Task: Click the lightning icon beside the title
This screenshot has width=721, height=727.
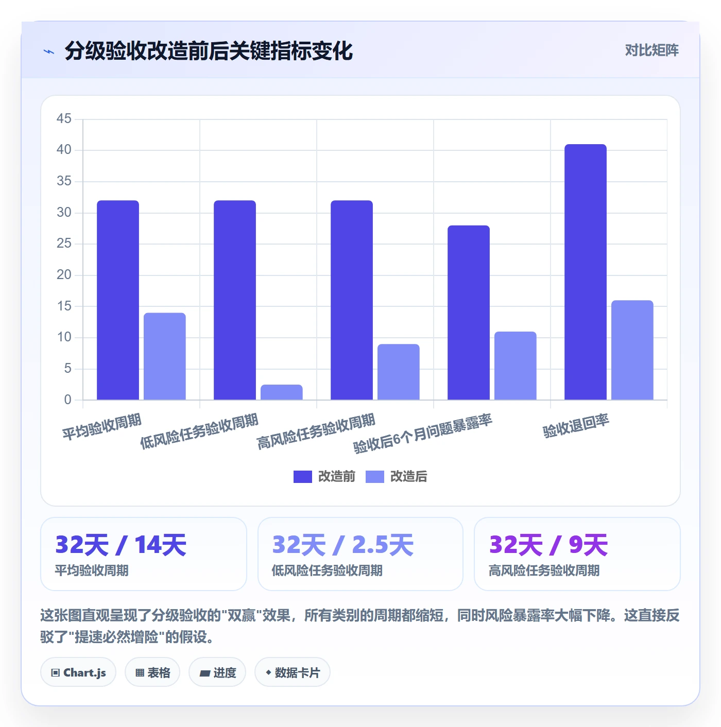Action: pos(48,51)
